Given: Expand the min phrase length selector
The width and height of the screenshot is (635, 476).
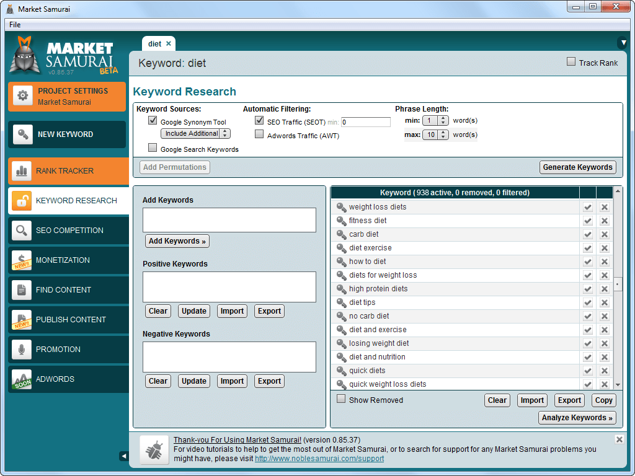Looking at the screenshot, I should click(x=443, y=121).
